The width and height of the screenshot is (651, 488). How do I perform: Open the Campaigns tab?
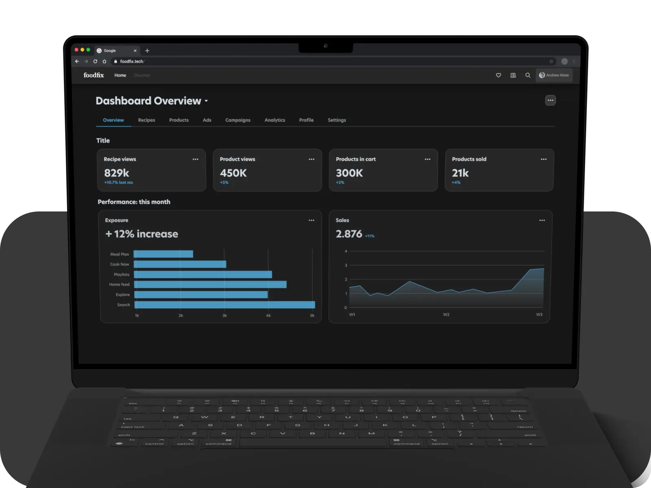point(238,120)
